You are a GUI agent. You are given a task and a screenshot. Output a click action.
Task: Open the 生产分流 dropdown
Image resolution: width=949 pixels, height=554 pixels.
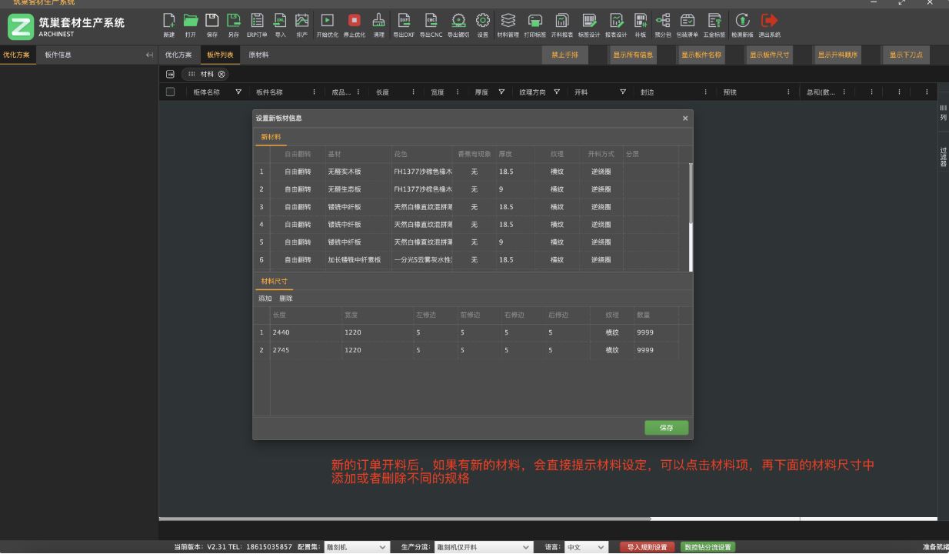tap(526, 547)
